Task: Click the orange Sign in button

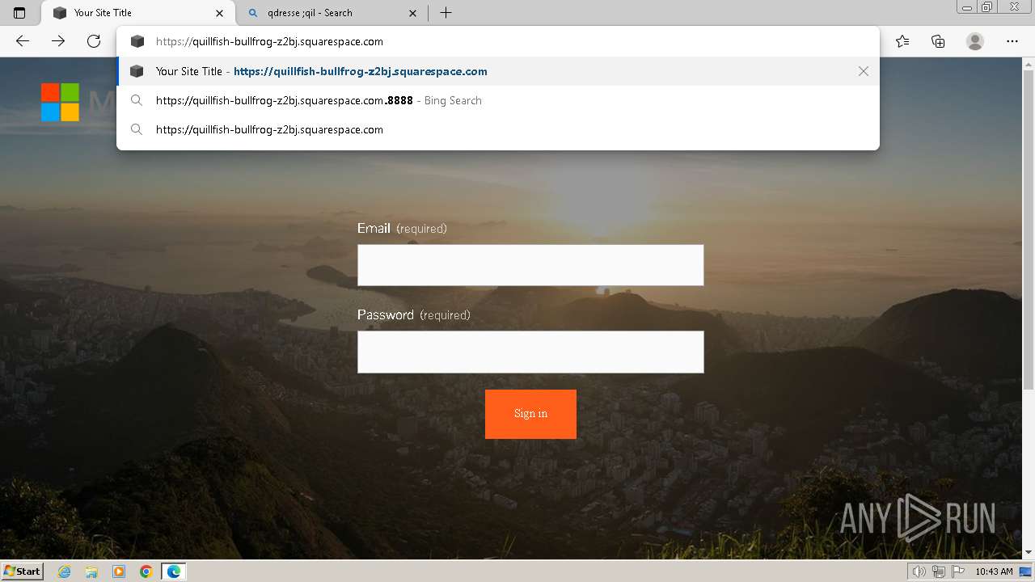Action: (x=530, y=414)
